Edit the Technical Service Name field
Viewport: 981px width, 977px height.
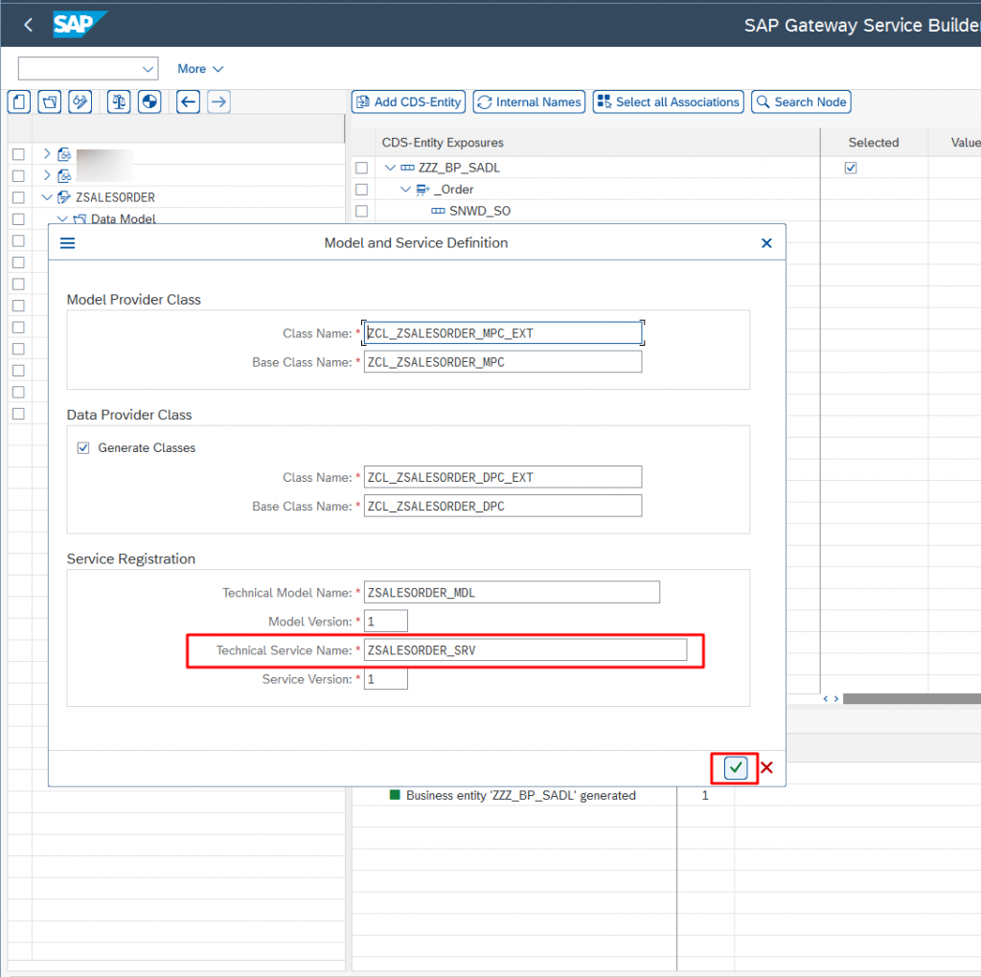click(525, 649)
